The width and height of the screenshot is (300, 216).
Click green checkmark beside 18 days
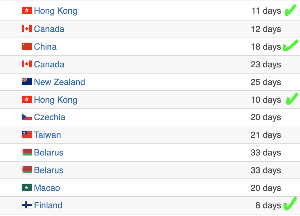[x=291, y=46]
